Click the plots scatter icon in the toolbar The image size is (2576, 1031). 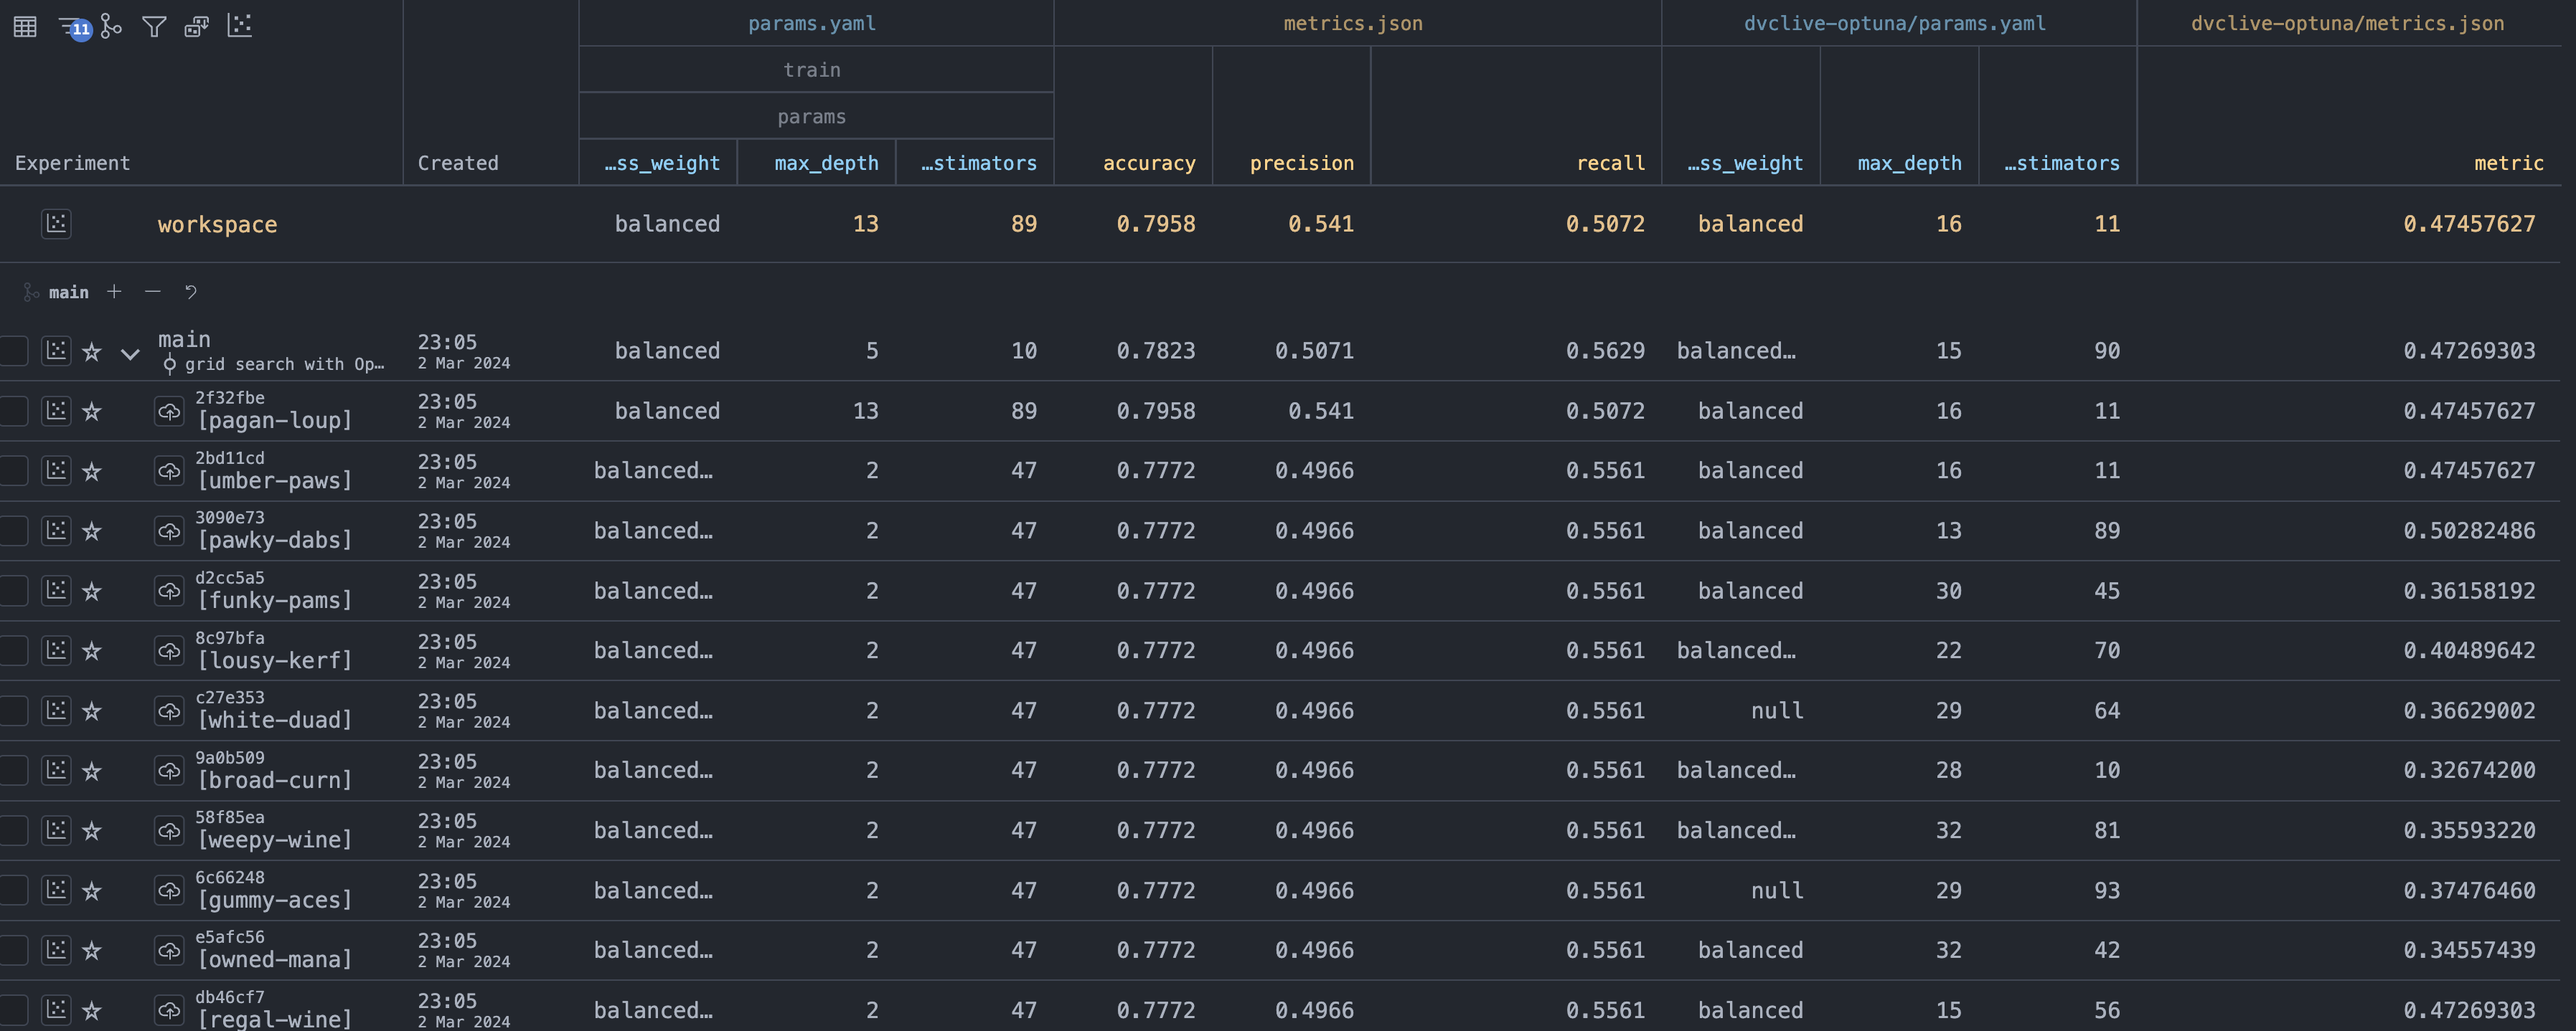[240, 26]
